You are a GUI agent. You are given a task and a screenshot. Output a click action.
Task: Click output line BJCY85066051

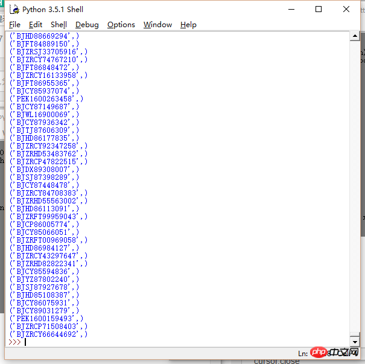[x=44, y=232]
